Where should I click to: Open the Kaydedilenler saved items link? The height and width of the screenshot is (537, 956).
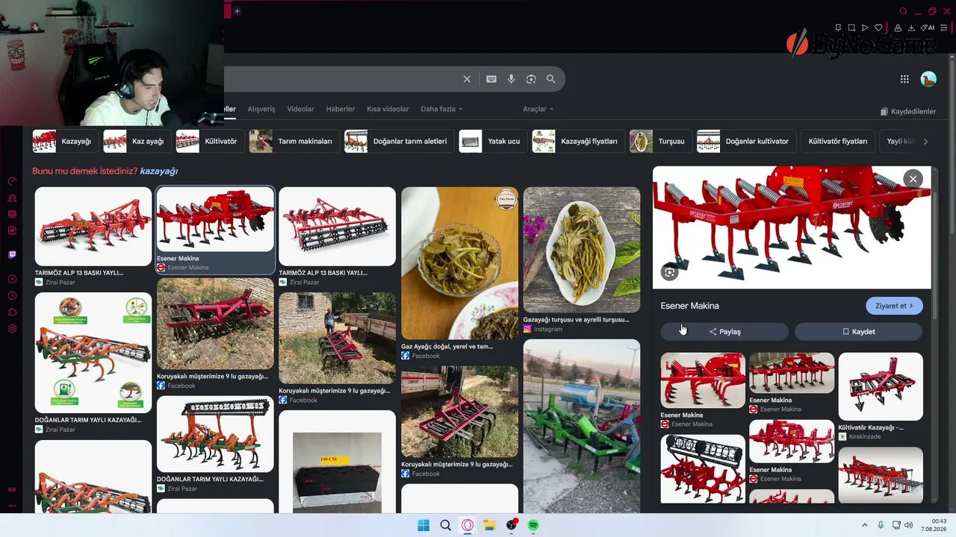(x=907, y=111)
